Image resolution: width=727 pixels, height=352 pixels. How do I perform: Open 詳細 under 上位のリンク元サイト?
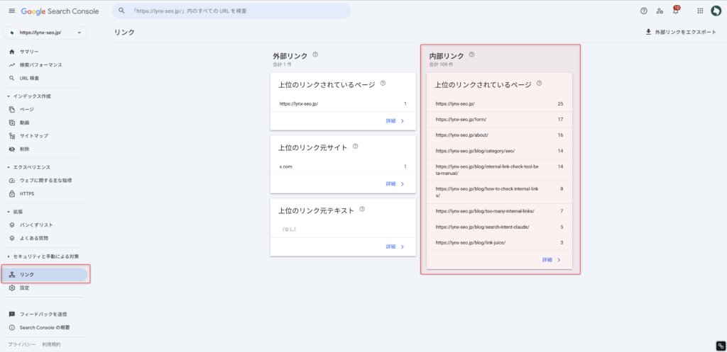point(395,183)
